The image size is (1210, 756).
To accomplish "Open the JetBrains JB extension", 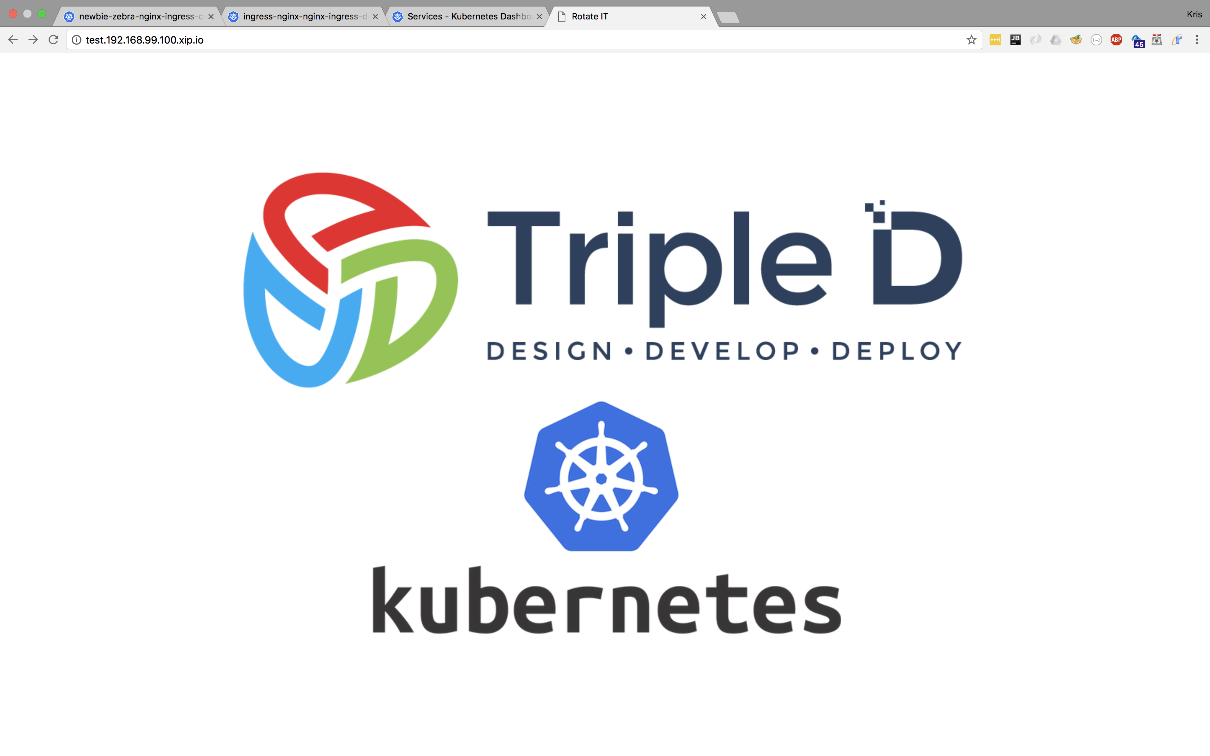I will [1015, 40].
